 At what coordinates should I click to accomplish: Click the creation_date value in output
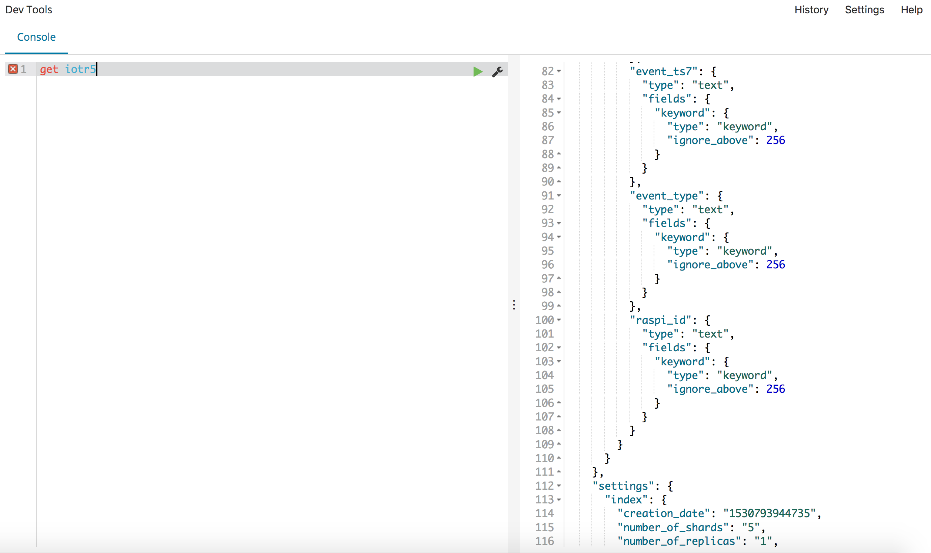click(x=769, y=513)
